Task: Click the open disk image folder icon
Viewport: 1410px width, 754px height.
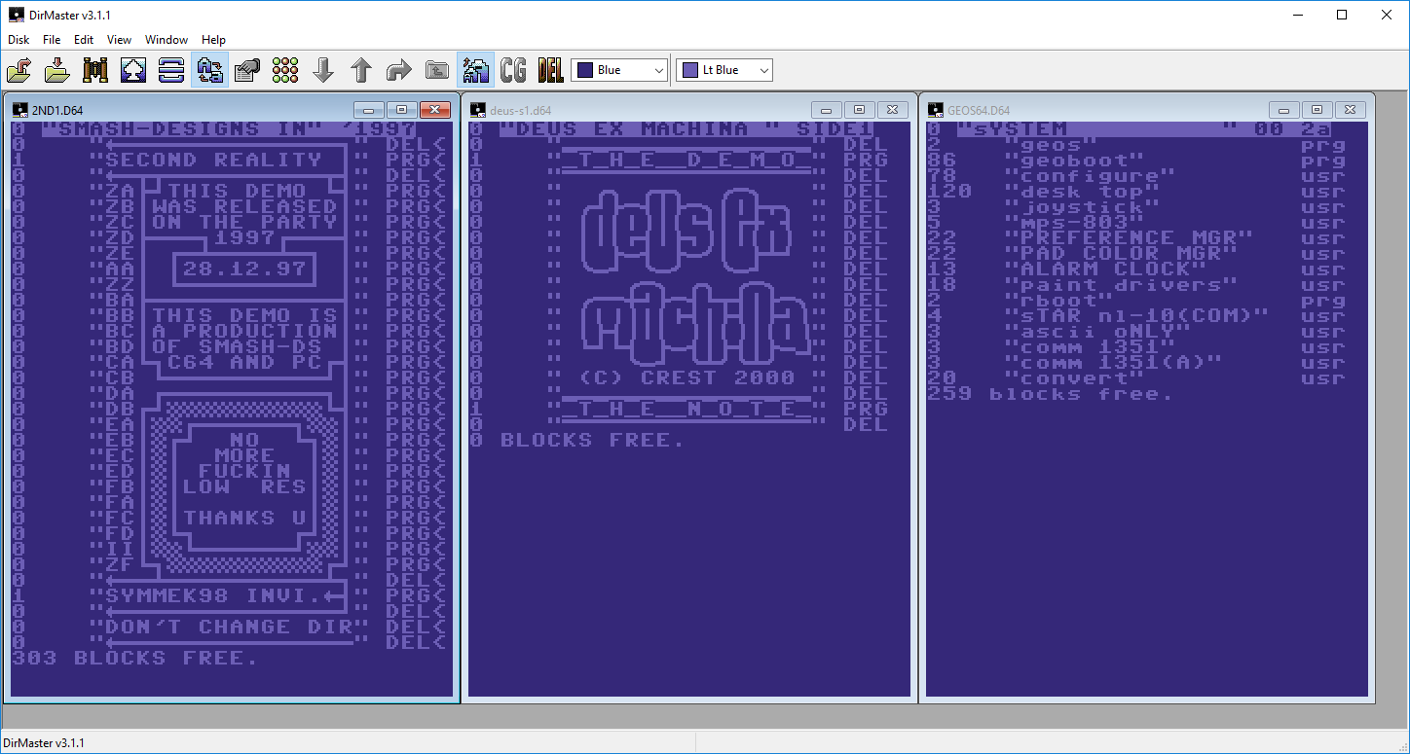Action: click(x=19, y=70)
